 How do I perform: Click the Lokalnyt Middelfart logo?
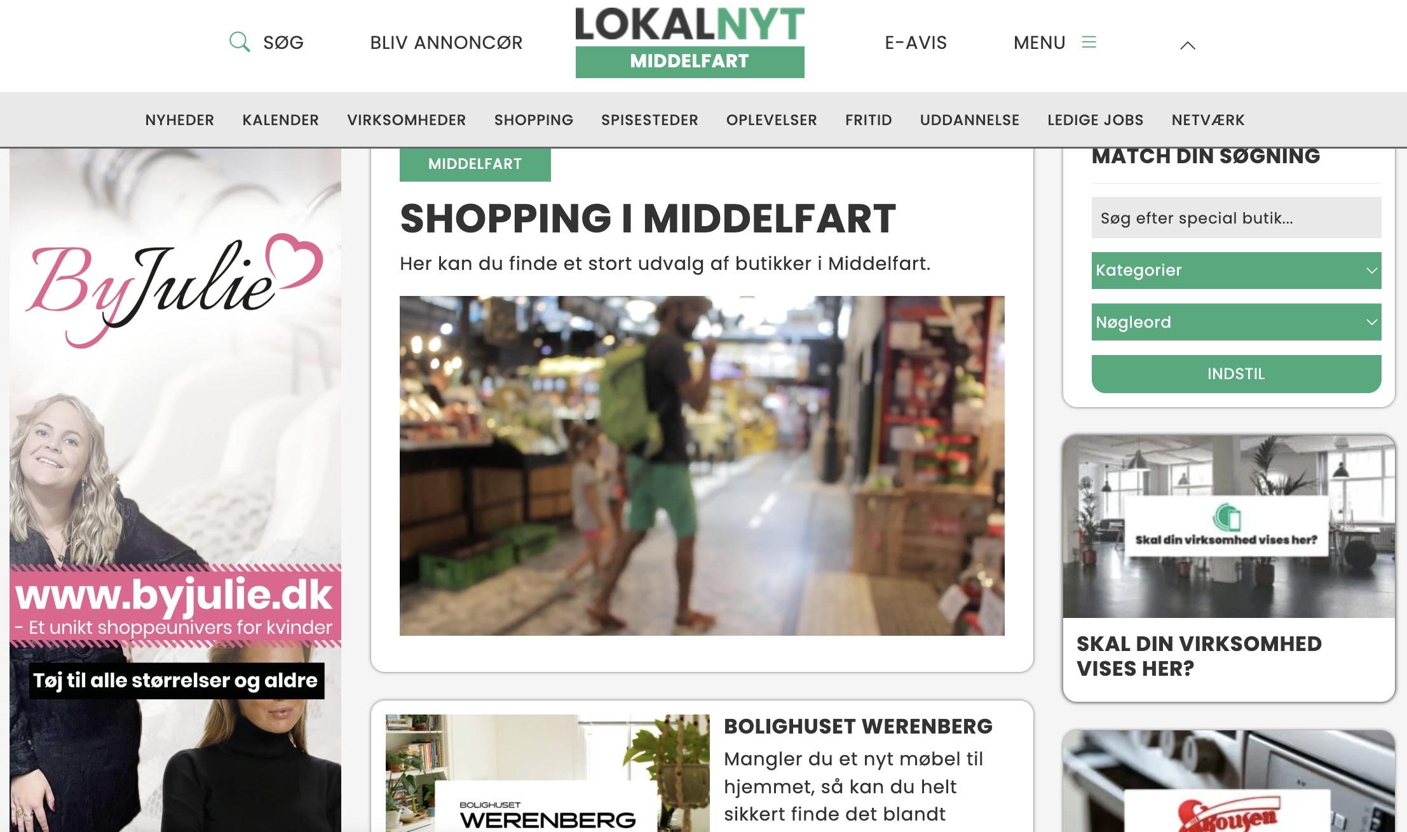click(x=690, y=42)
